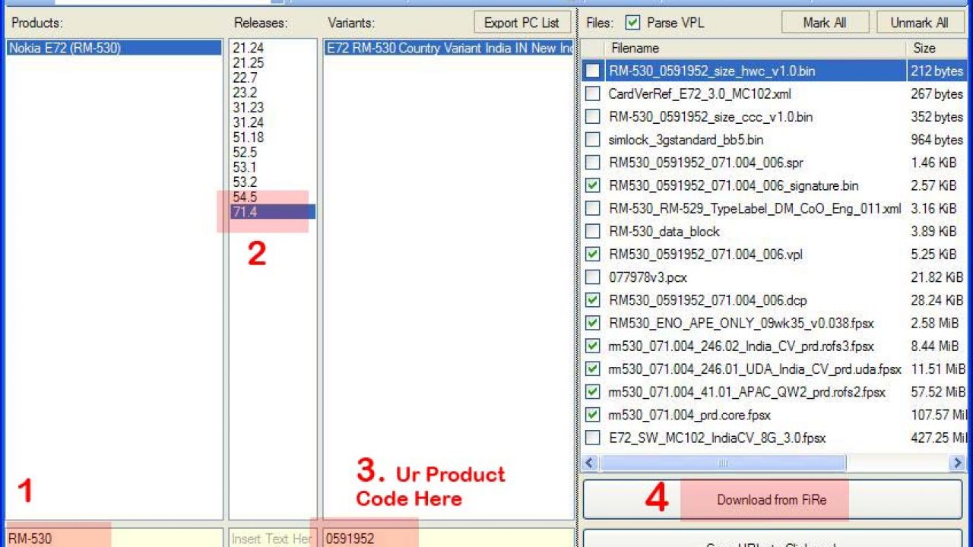Image resolution: width=973 pixels, height=547 pixels.
Task: Uncheck rm530_071.004_prd.core.fpsx file box
Action: pos(592,415)
